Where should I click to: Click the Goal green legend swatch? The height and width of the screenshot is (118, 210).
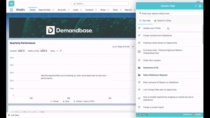coord(64,101)
